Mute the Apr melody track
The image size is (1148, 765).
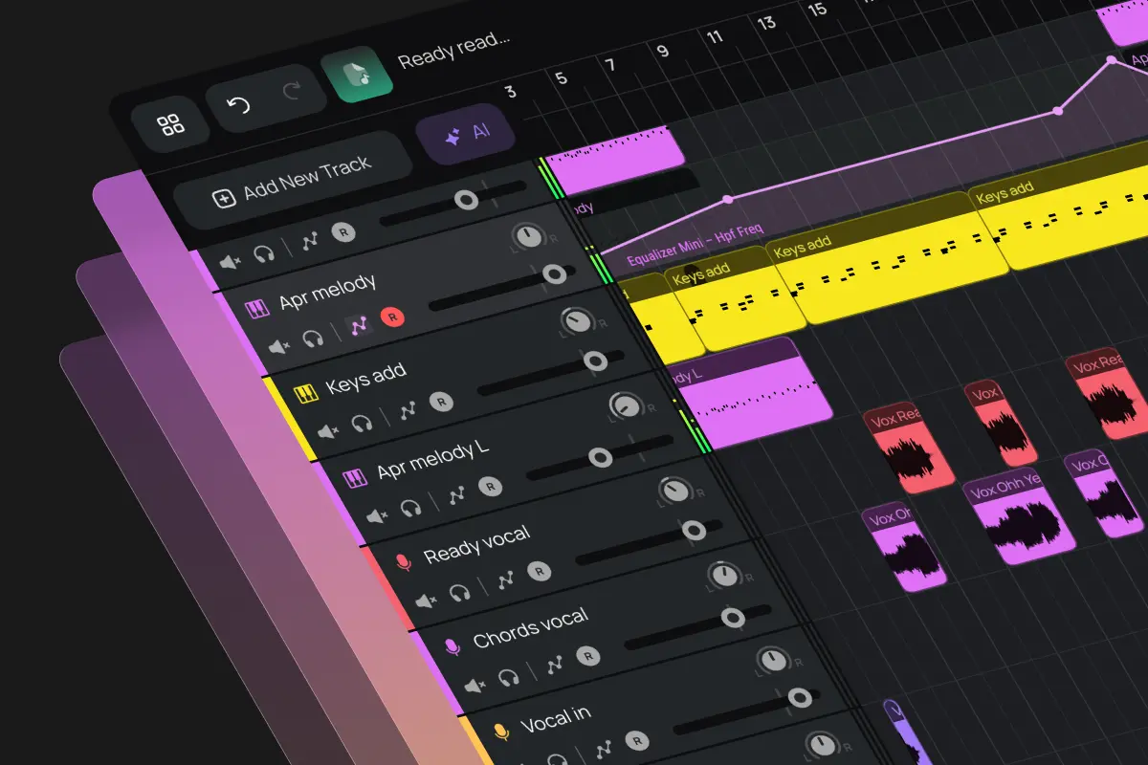280,347
